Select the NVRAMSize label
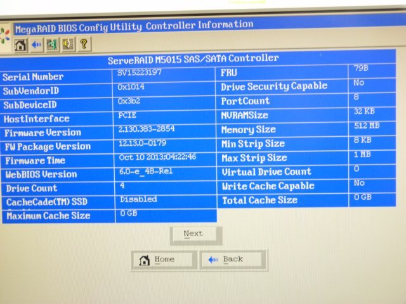This screenshot has height=304, width=406. coord(244,115)
